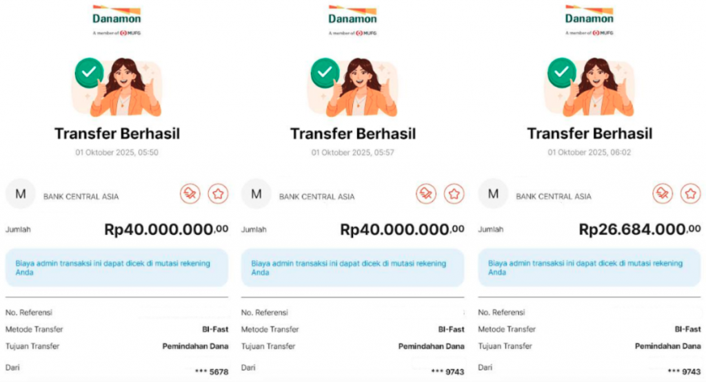This screenshot has height=382, width=706.
Task: Tap share icon on the 05:50 receipt
Action: pyautogui.click(x=190, y=194)
